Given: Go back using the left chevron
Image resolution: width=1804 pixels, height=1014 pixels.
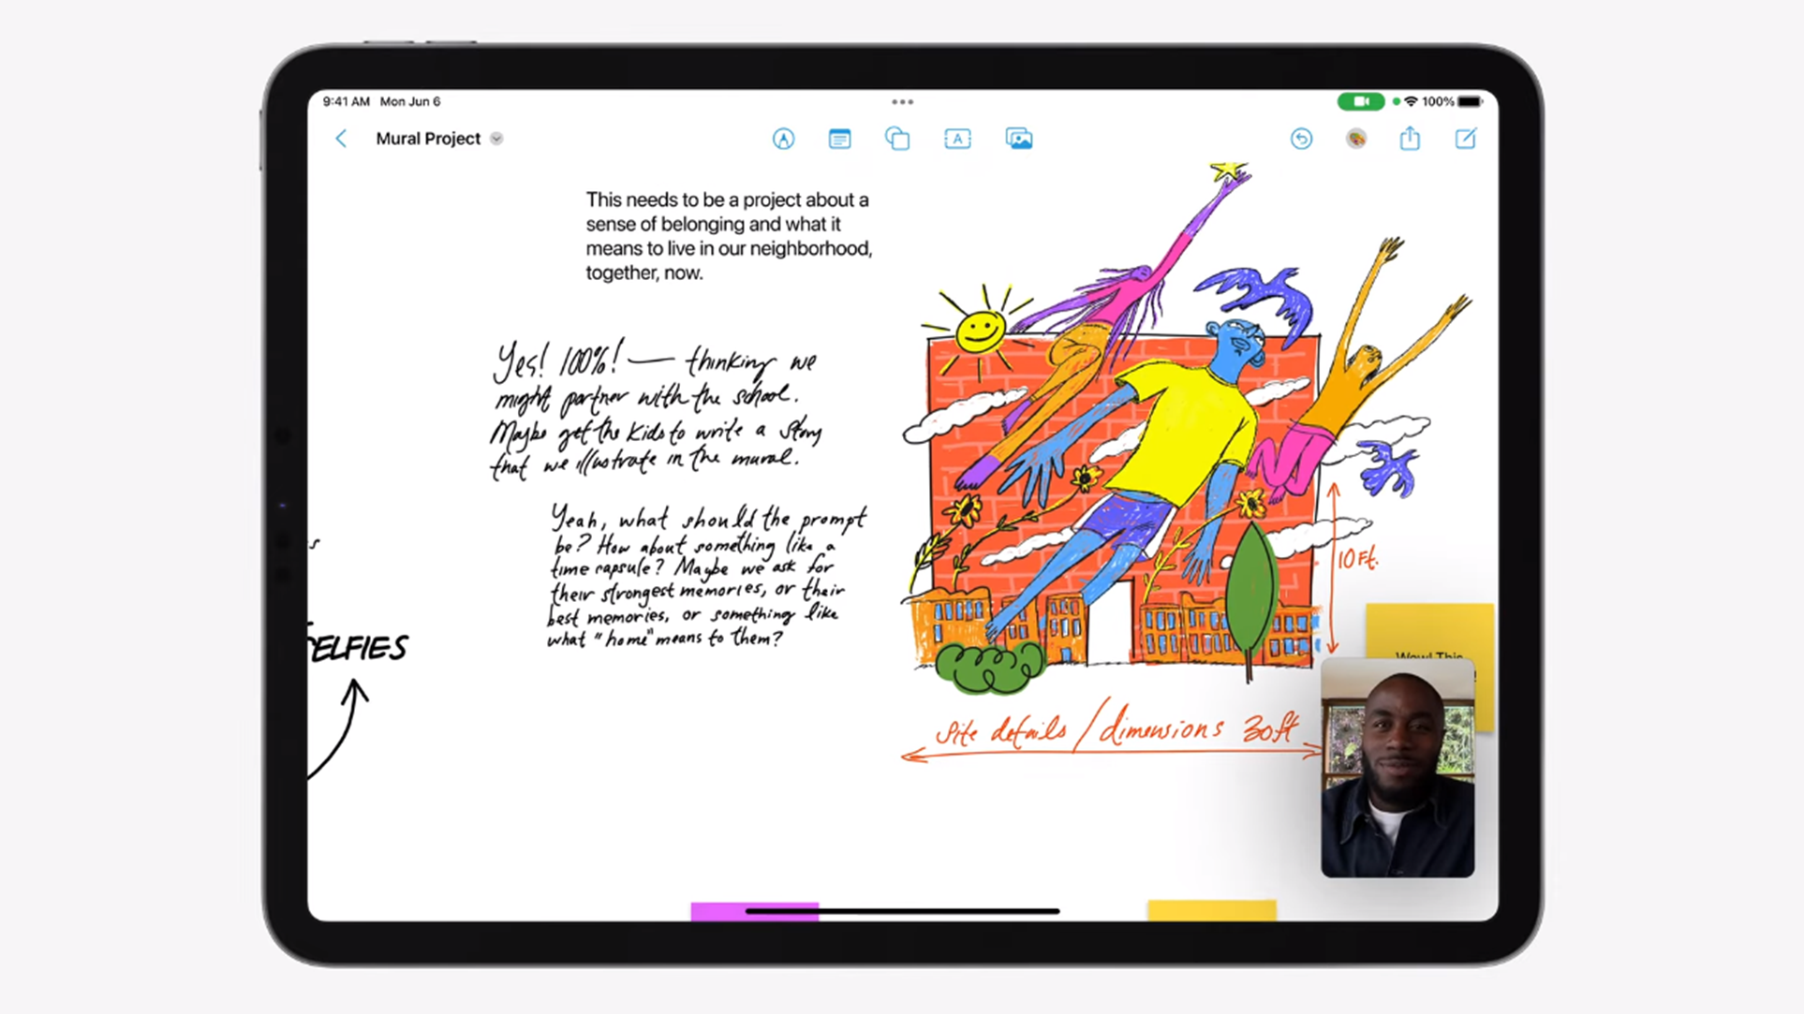Looking at the screenshot, I should coord(341,139).
